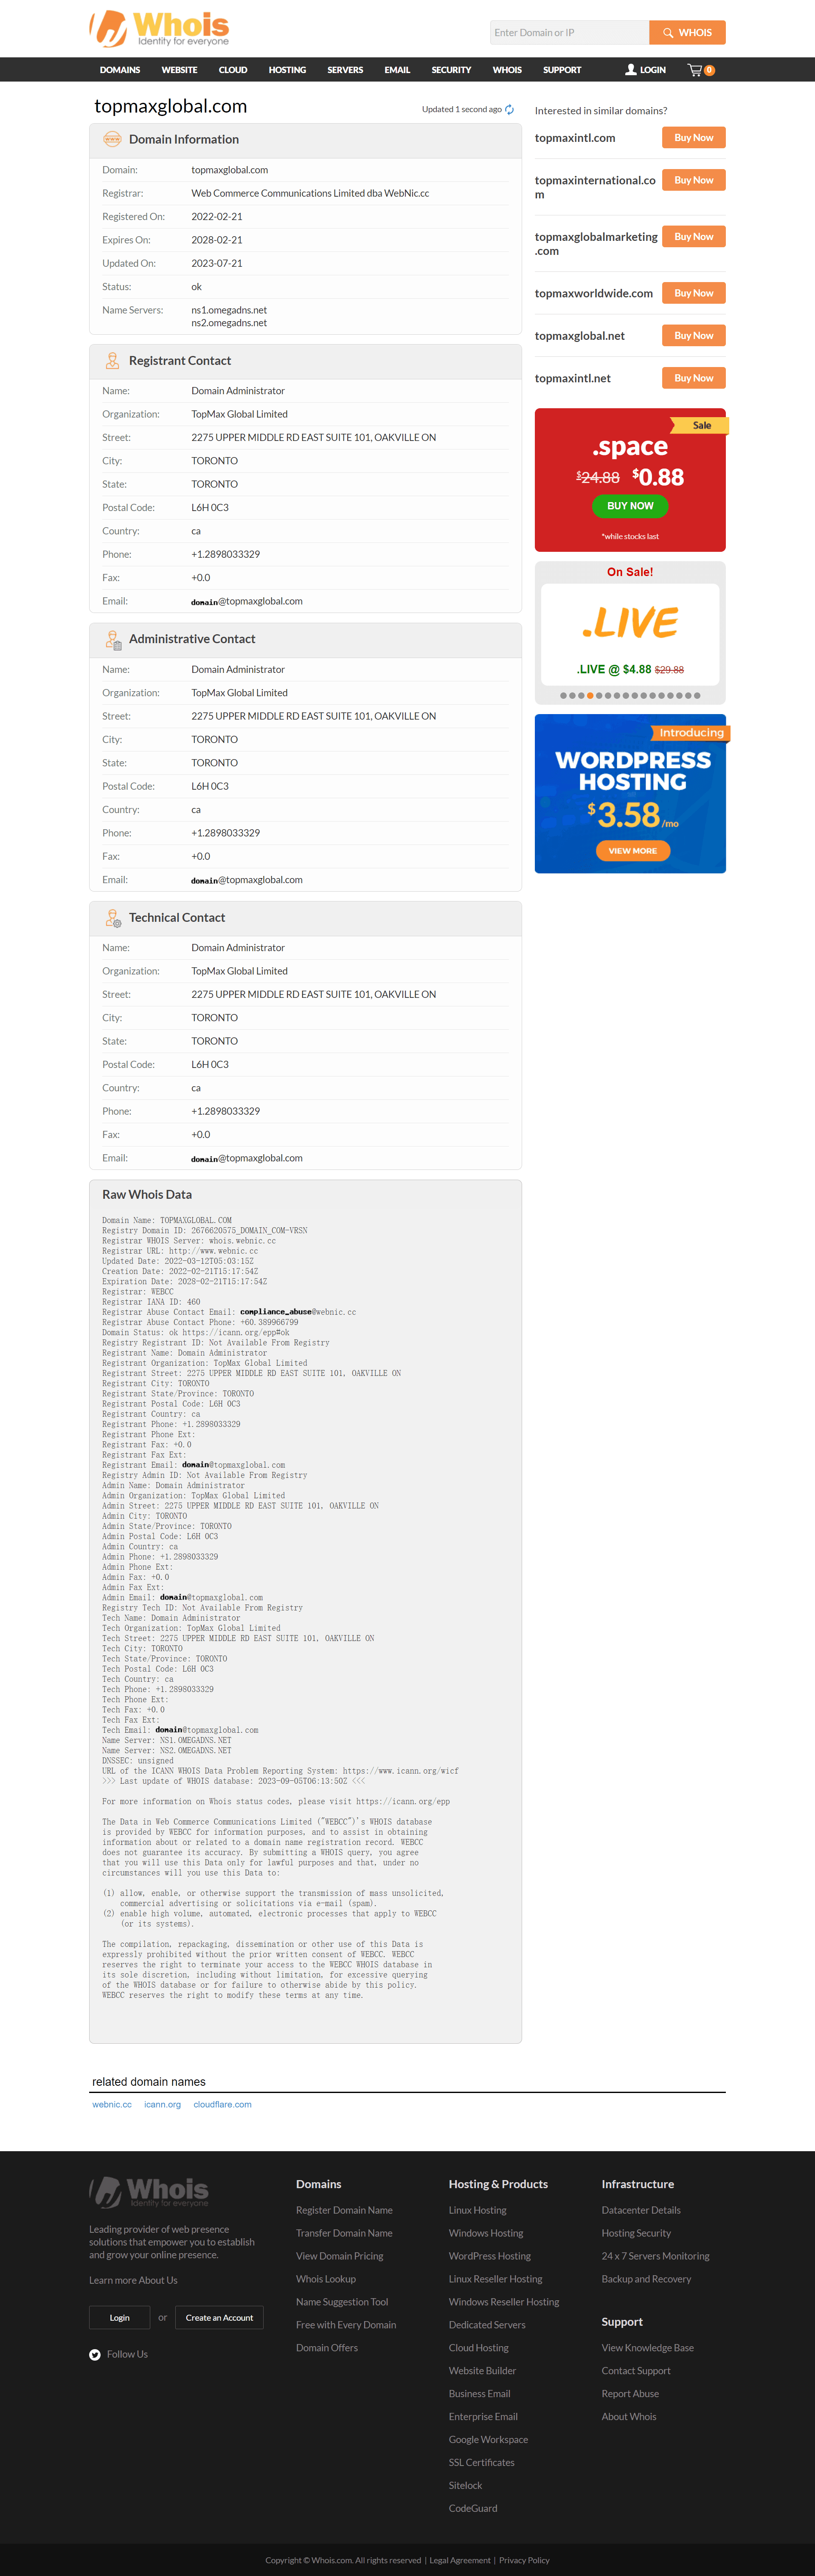Buy Now for topmaxintl.com
This screenshot has height=2576, width=815.
tap(693, 138)
